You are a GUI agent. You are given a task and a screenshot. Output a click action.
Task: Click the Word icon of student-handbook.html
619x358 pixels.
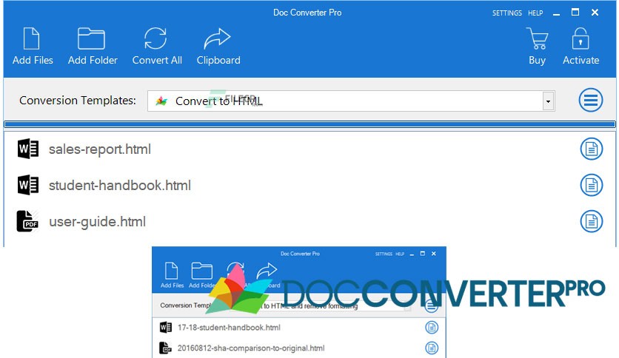pos(27,185)
